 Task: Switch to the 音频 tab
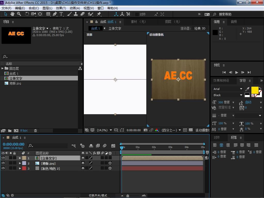234,22
